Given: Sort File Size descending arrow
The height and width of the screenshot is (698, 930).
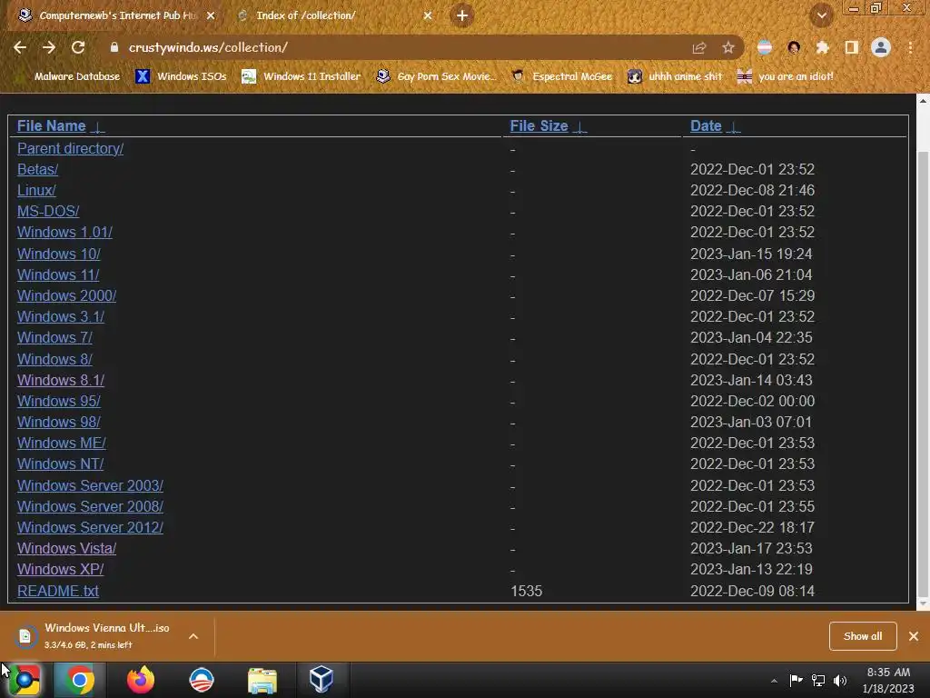Looking at the screenshot, I should click(580, 127).
